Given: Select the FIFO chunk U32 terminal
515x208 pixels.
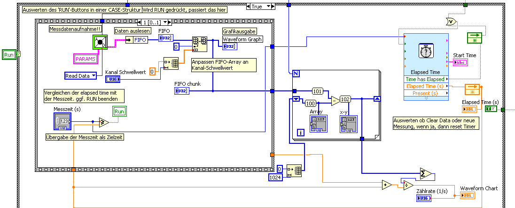Looking at the screenshot, I should [182, 91].
